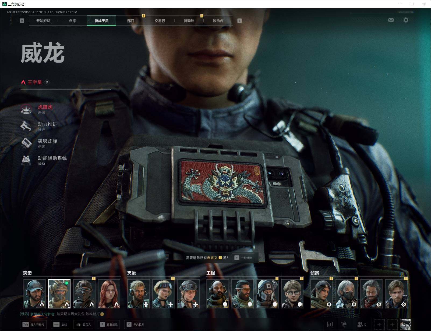Click the 支援 class heading

point(132,273)
